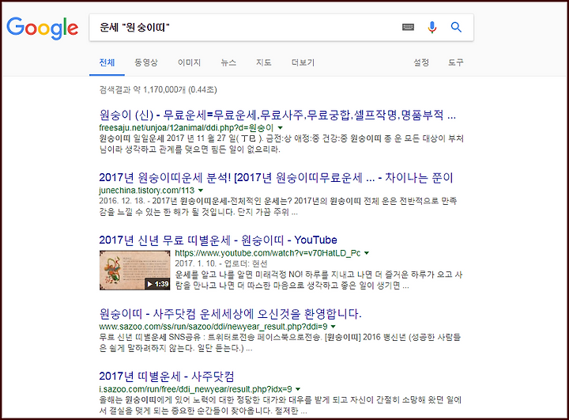Expand dropdown arrow next to i.sazoo.com URL
The image size is (569, 420).
[298, 389]
